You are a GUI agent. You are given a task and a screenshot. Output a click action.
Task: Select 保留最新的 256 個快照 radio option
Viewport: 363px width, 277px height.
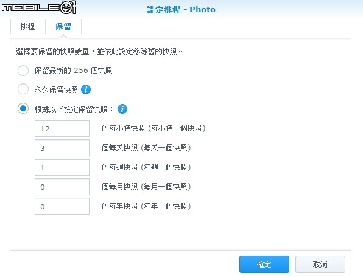[23, 71]
